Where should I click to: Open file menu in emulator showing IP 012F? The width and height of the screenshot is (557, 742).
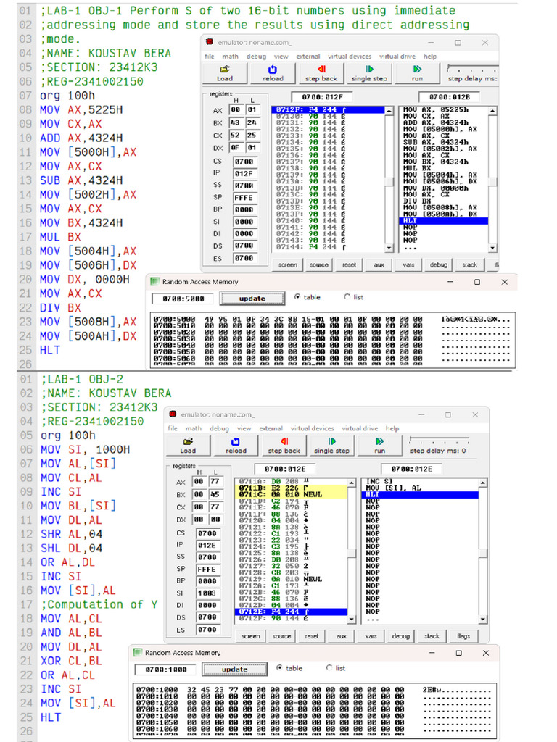(210, 57)
